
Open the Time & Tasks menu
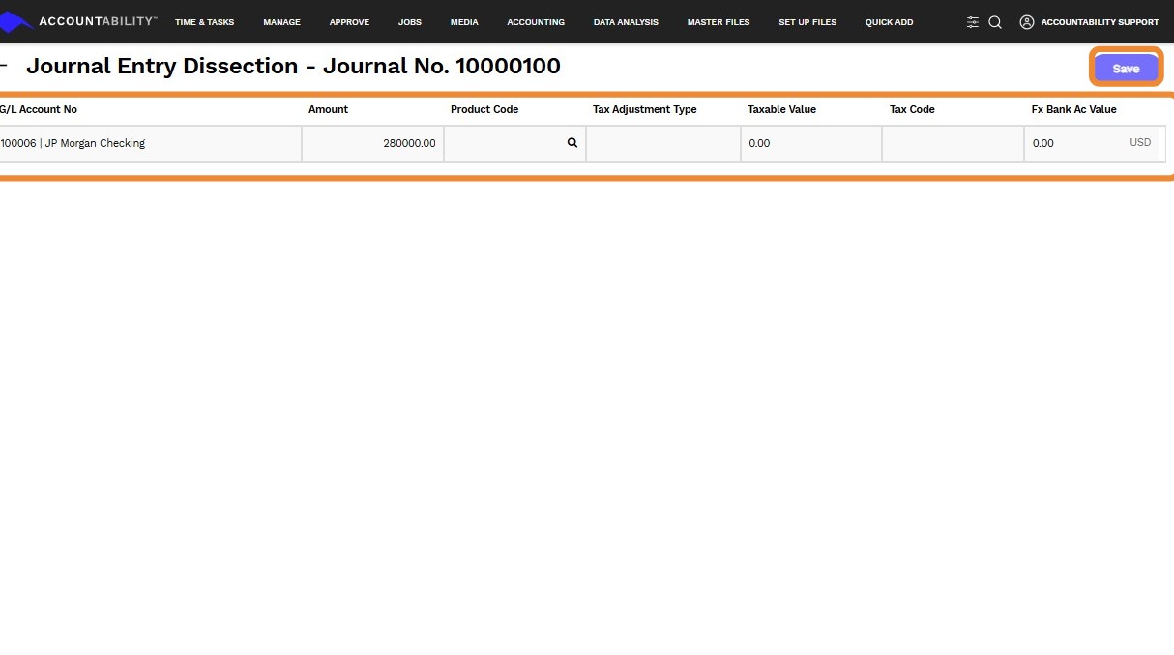point(204,22)
